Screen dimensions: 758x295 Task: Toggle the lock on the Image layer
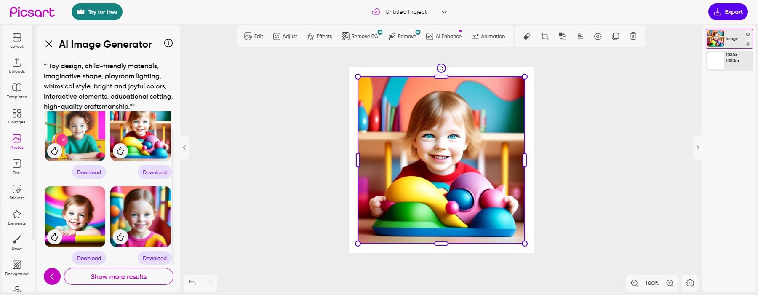point(747,34)
